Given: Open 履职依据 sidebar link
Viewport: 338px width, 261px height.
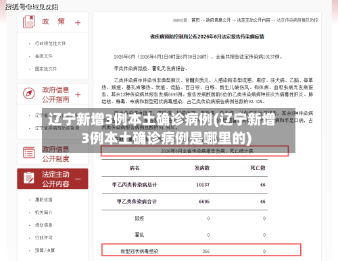Looking at the screenshot, I should [44, 200].
